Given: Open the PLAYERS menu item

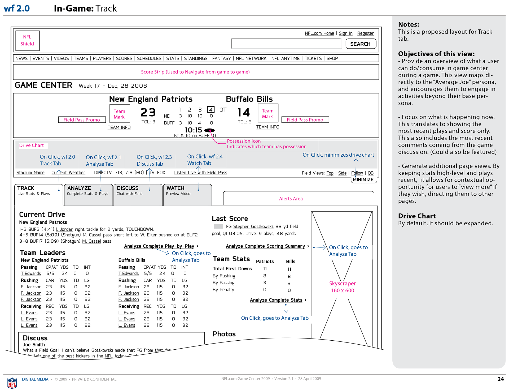Looking at the screenshot, I should click(x=102, y=58).
